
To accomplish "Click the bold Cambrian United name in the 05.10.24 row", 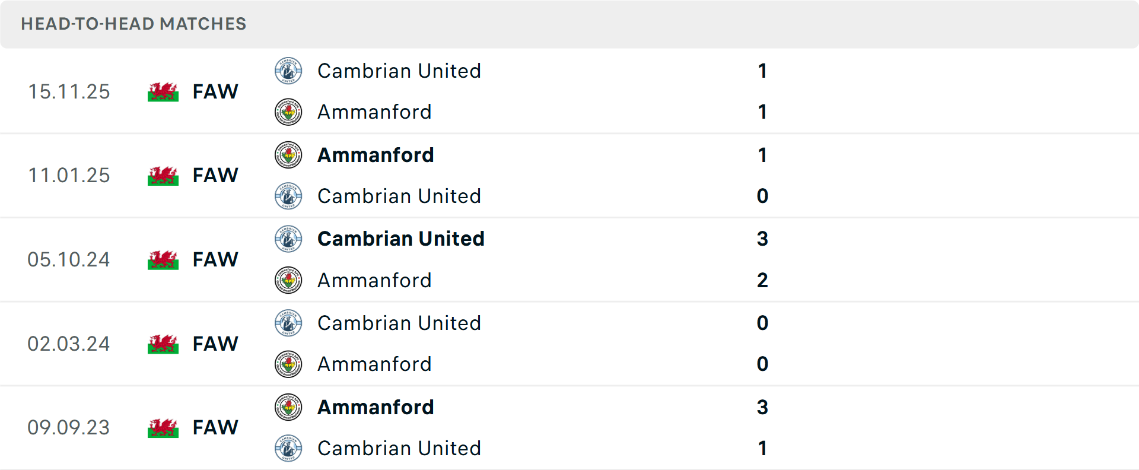I will click(x=401, y=239).
